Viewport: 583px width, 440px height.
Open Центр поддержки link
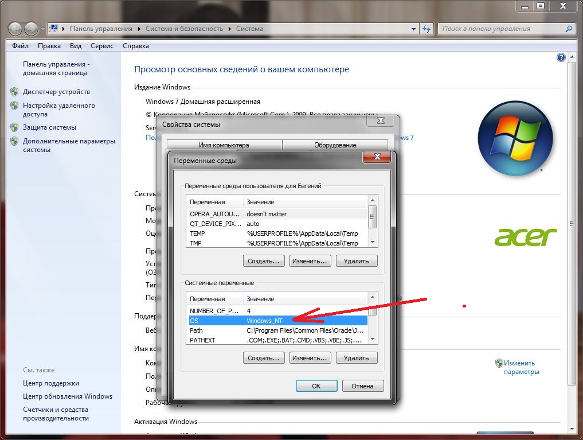pyautogui.click(x=51, y=383)
